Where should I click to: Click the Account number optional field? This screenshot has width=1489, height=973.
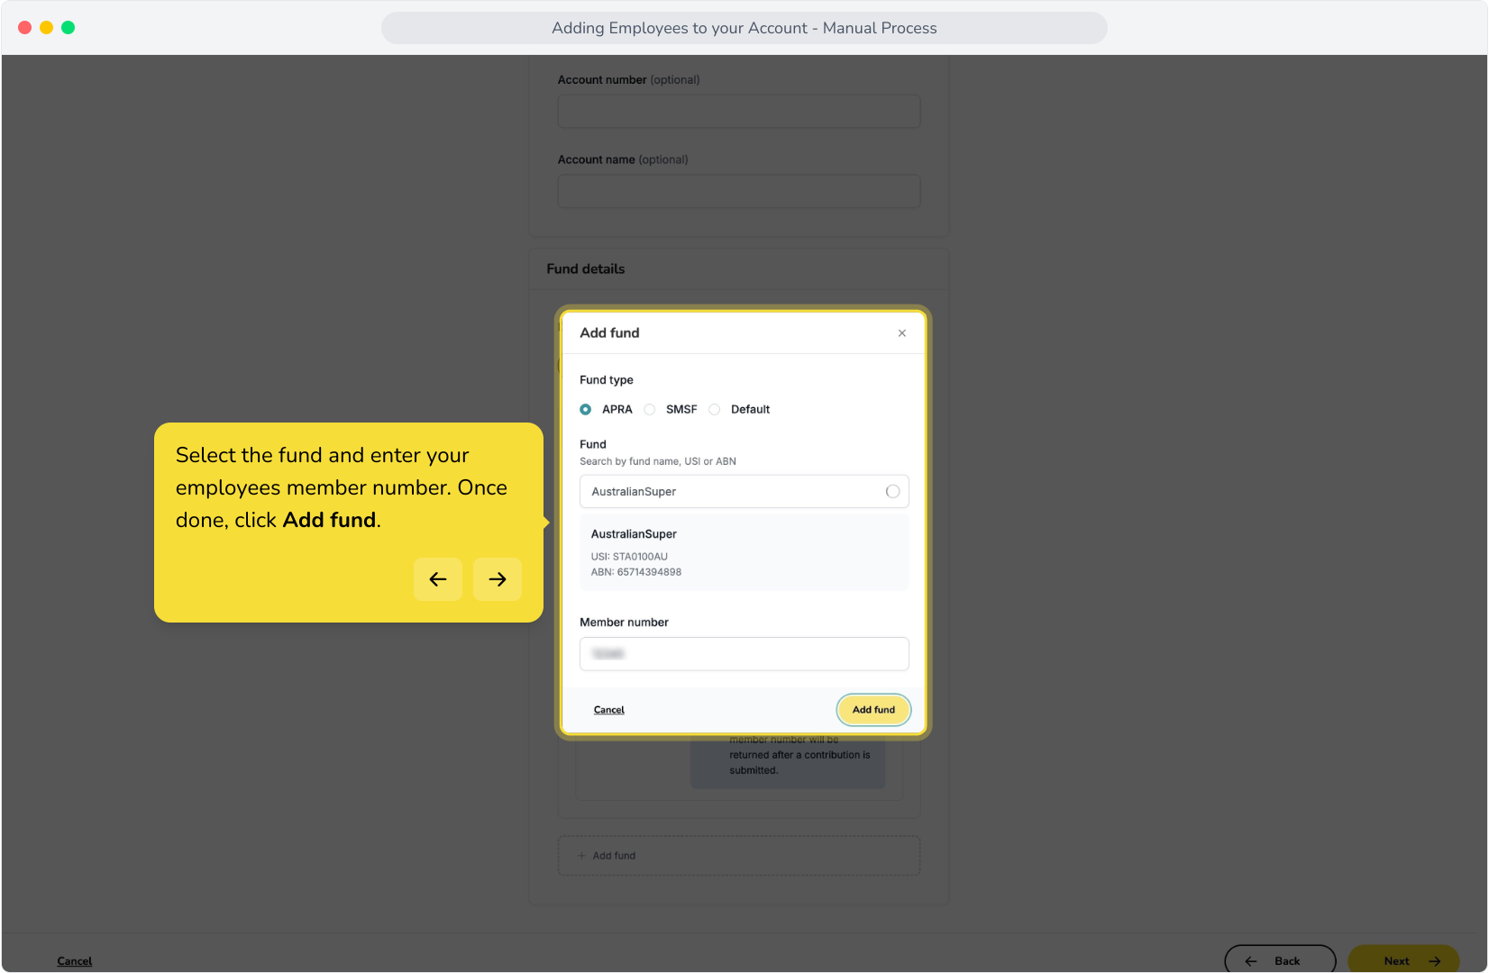point(739,112)
